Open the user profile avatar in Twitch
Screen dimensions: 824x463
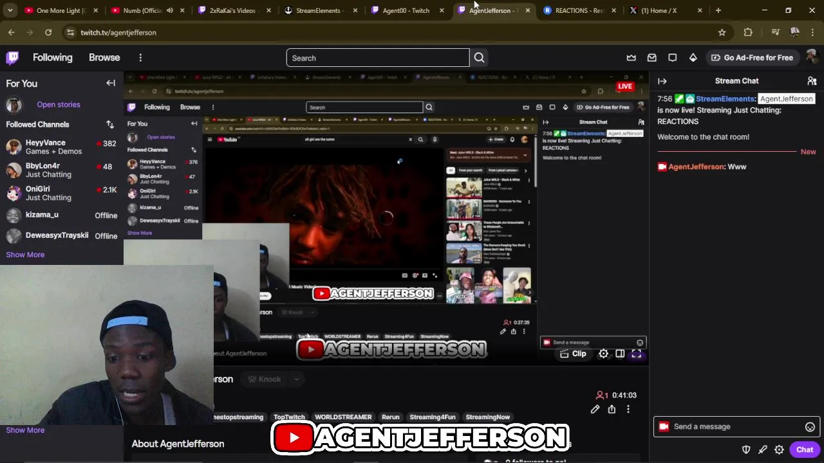[812, 58]
